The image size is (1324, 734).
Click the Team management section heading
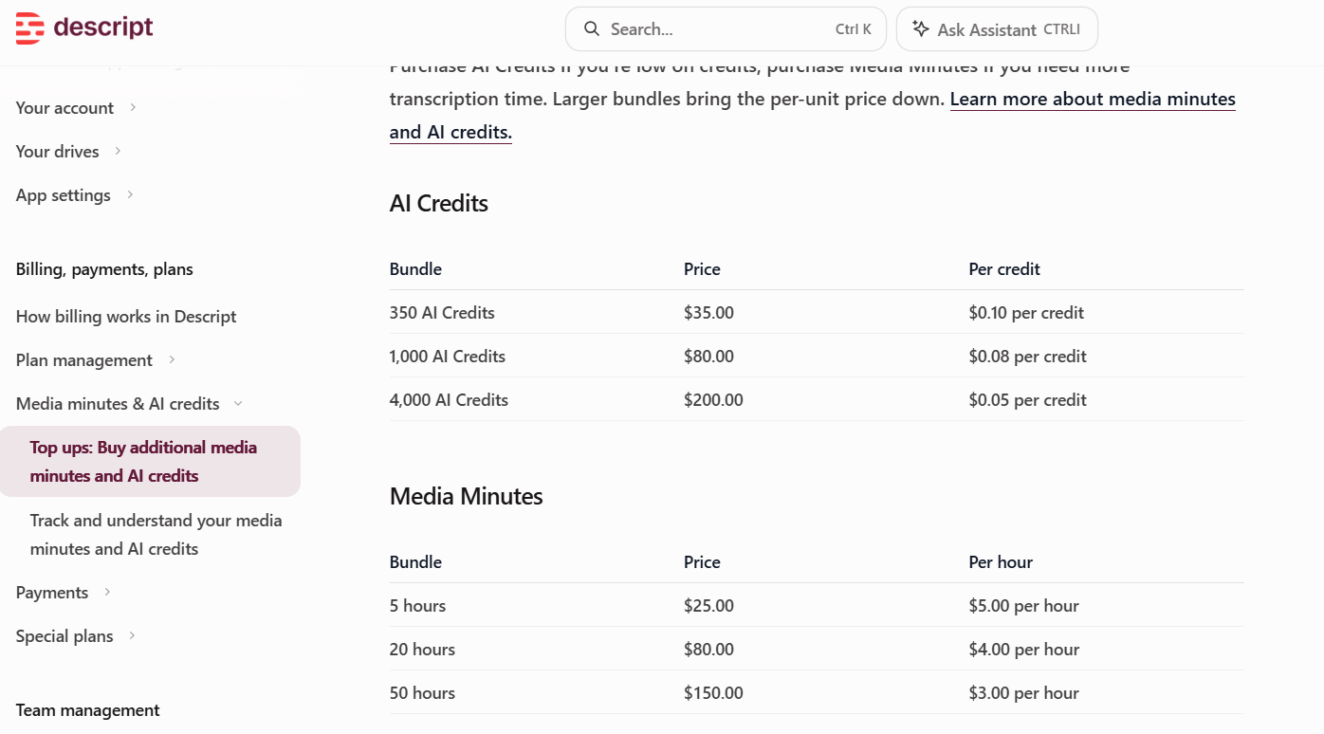[88, 710]
